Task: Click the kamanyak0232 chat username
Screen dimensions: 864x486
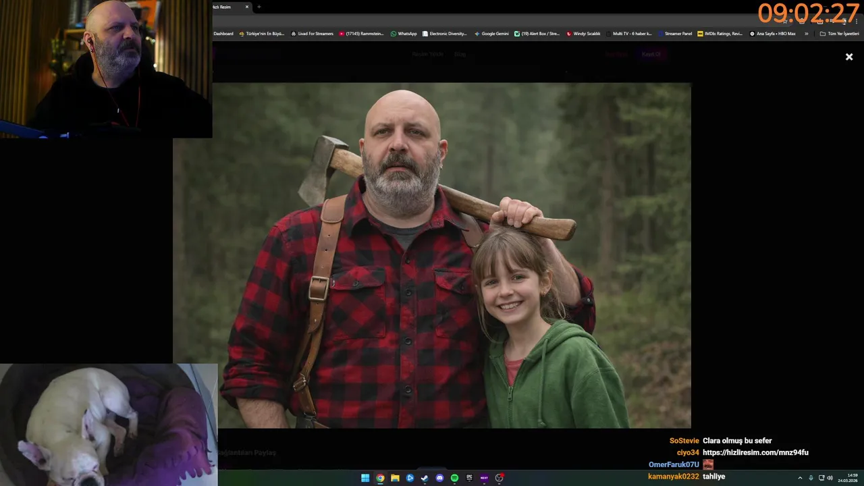Action: [674, 477]
